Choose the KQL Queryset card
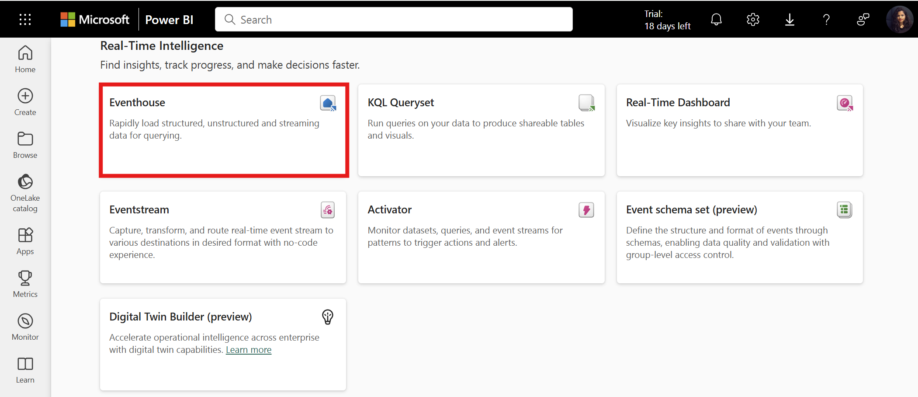The height and width of the screenshot is (397, 918). pyautogui.click(x=481, y=130)
